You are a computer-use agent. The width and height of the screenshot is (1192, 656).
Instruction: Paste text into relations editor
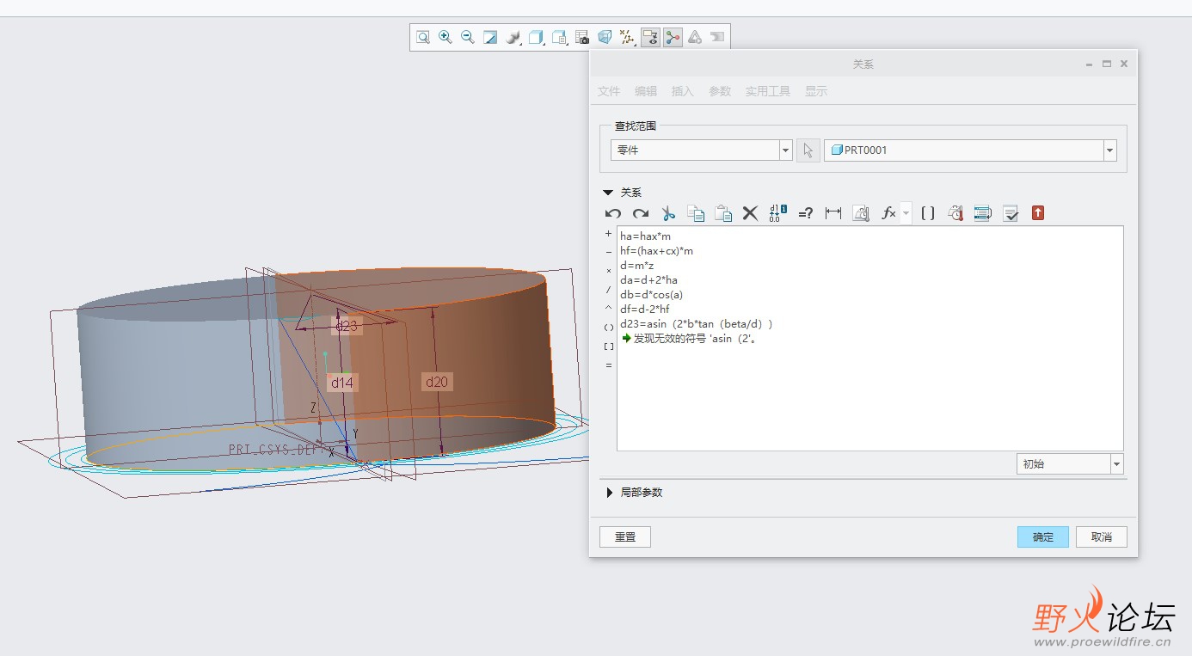[x=723, y=213]
